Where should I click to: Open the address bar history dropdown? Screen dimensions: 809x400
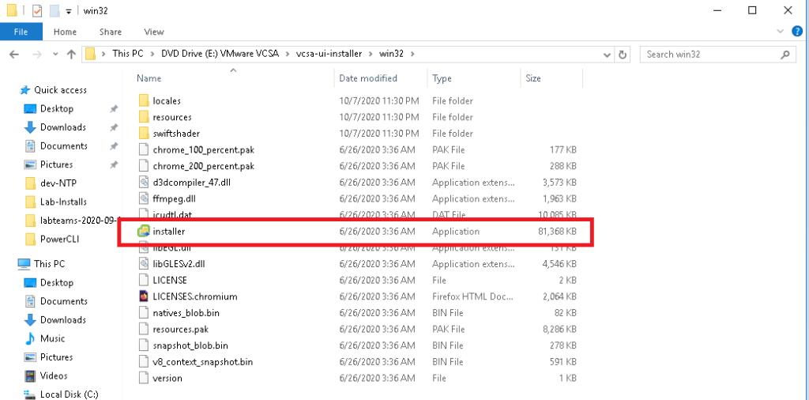coord(605,55)
